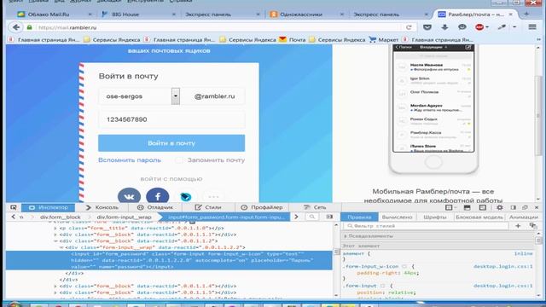
Task: Click the chat bubble toolbar icon
Action: 462,27
